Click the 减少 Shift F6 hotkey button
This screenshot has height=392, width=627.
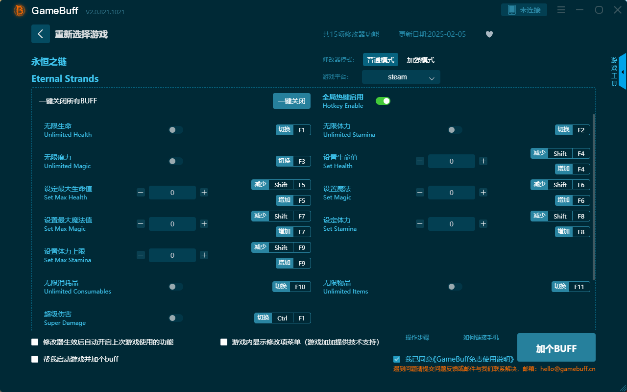pyautogui.click(x=560, y=185)
